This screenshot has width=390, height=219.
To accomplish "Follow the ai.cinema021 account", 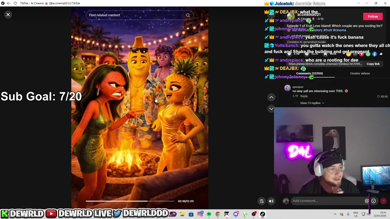I will 373,16.
